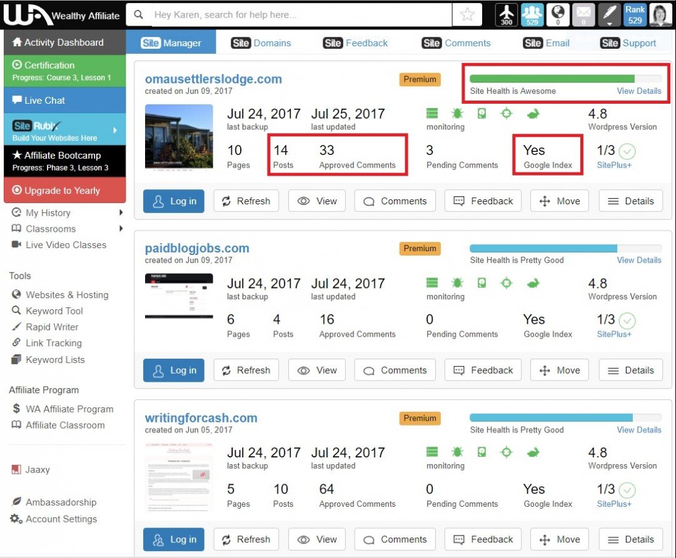Click the SitePlus+ checkmark circle for omausettlerslodge.com

(x=627, y=151)
